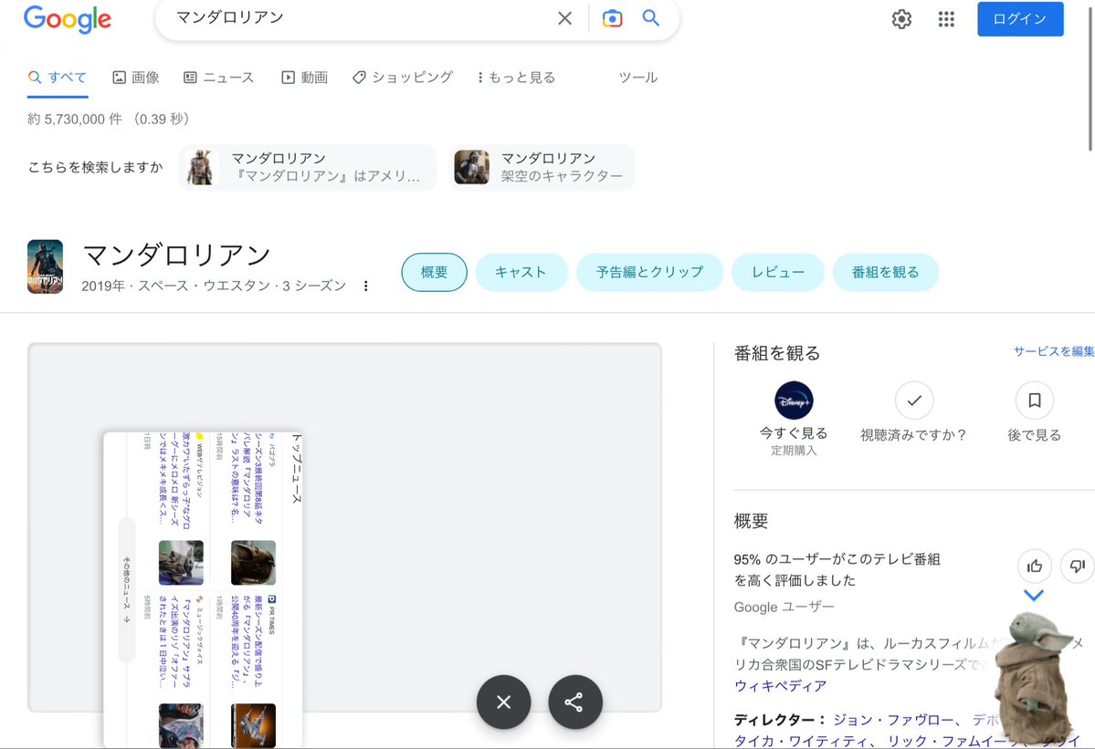Click the 95% のユーザー rating text
Screen dimensions: 1095x749
(837, 570)
